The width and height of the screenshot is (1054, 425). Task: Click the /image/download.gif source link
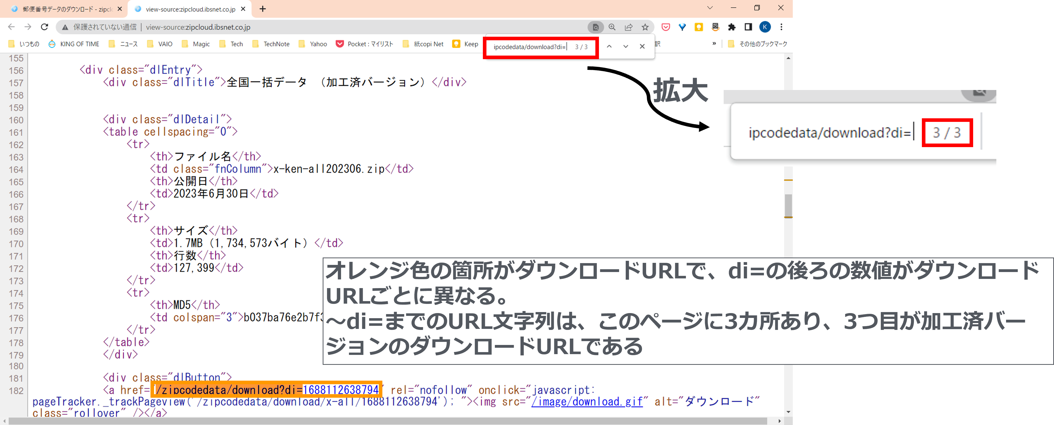point(587,402)
